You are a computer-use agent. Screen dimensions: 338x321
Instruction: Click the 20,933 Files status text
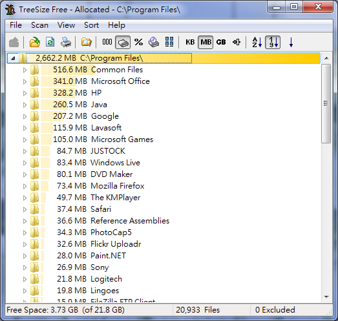[198, 310]
